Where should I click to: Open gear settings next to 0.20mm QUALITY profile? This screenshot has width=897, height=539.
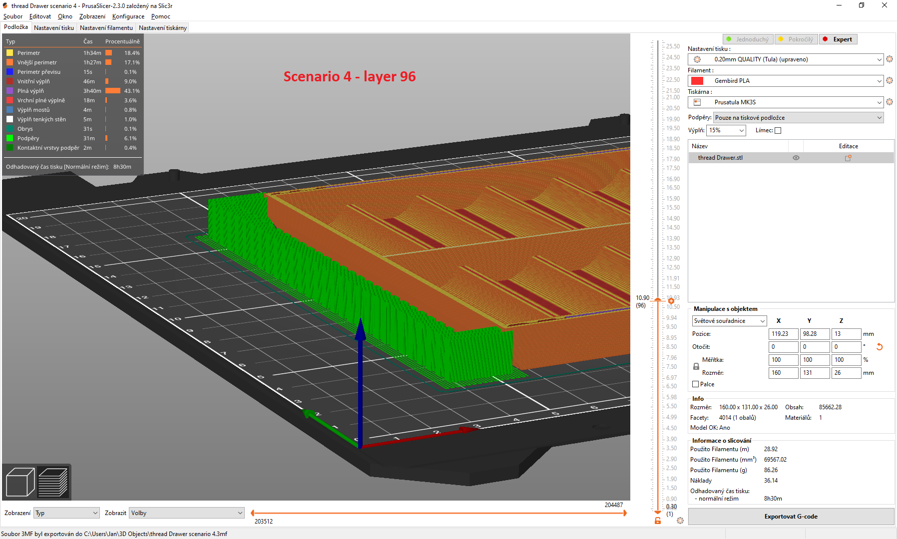coord(889,59)
